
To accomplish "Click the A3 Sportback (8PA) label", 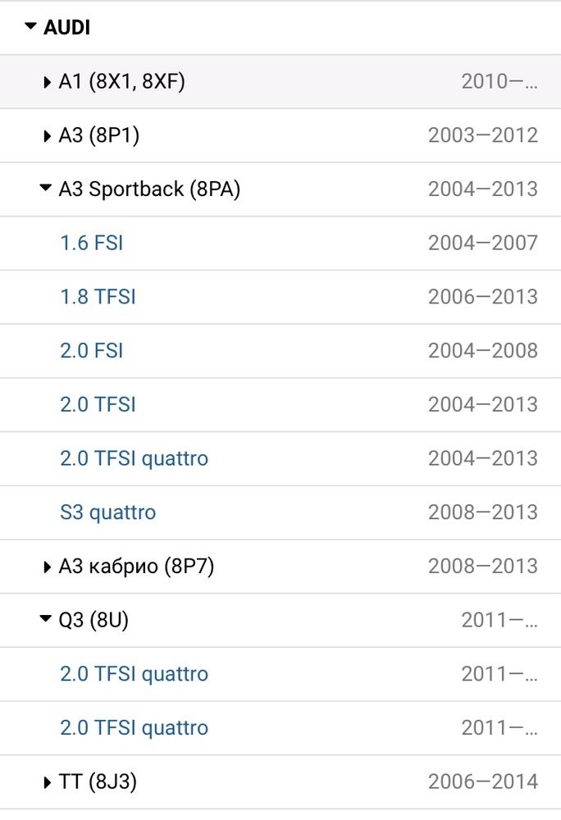I will [149, 189].
